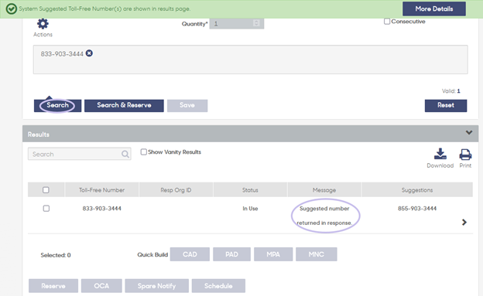
Task: Click the Message column header
Action: point(324,190)
